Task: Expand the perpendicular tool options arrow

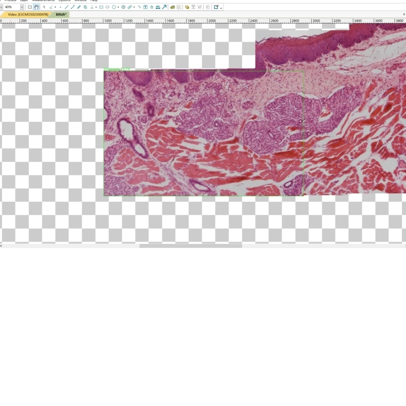Action: coord(96,7)
